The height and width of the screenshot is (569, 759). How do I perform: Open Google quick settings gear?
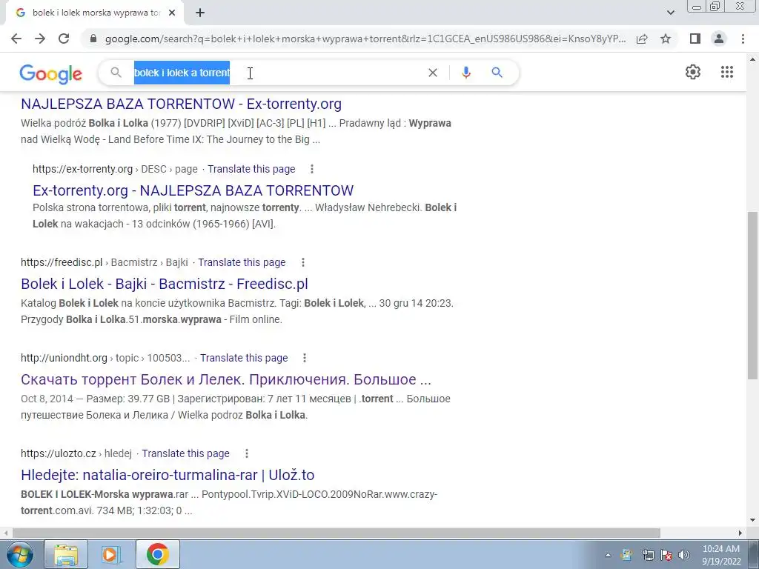click(693, 72)
